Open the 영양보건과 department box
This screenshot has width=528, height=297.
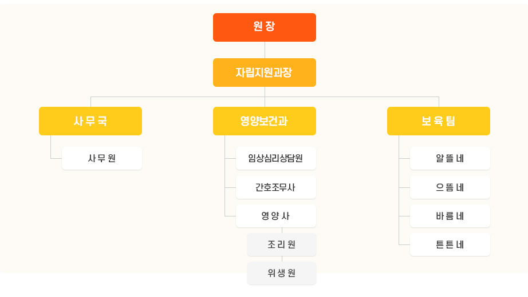coord(265,121)
